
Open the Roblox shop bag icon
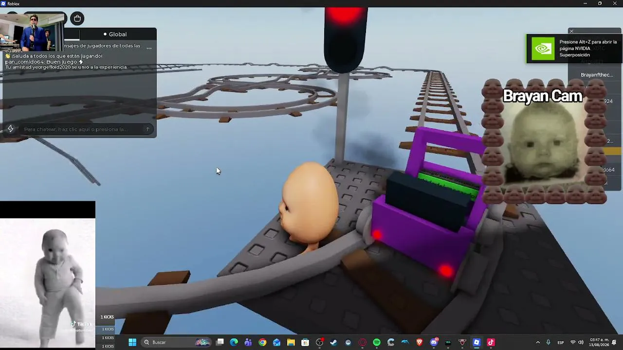pyautogui.click(x=77, y=18)
